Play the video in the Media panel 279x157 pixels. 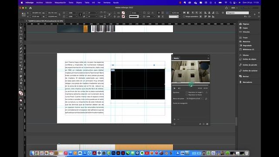(174, 88)
